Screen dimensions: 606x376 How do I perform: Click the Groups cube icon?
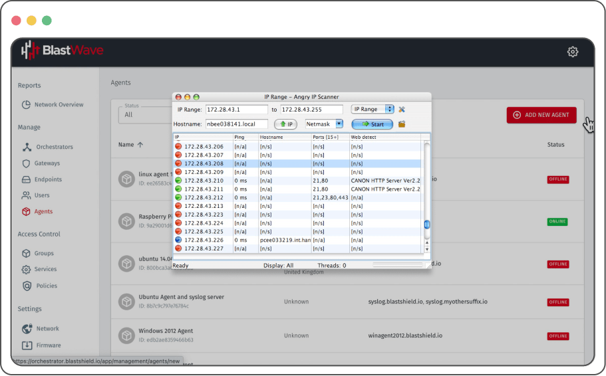(26, 253)
